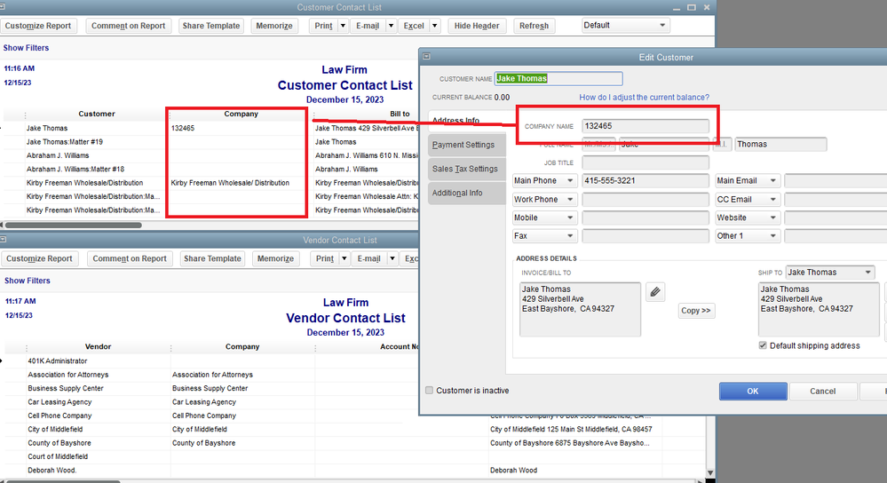
Task: Click the Company Name field
Action: [645, 126]
